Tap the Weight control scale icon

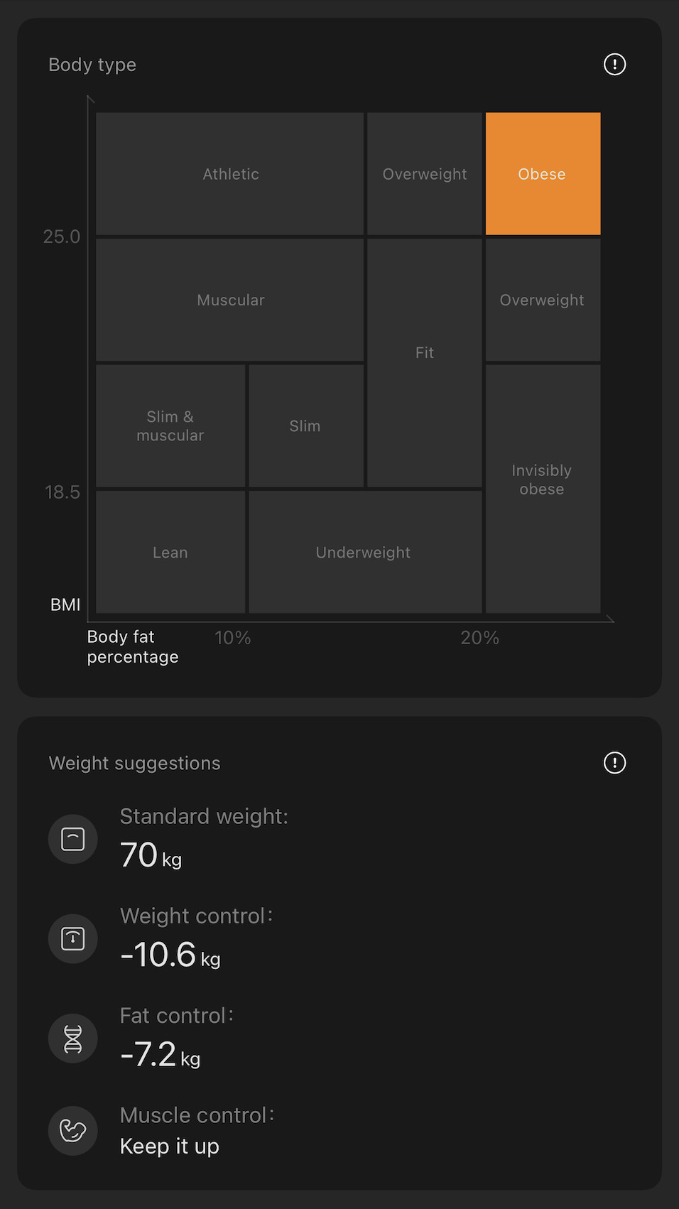point(73,938)
